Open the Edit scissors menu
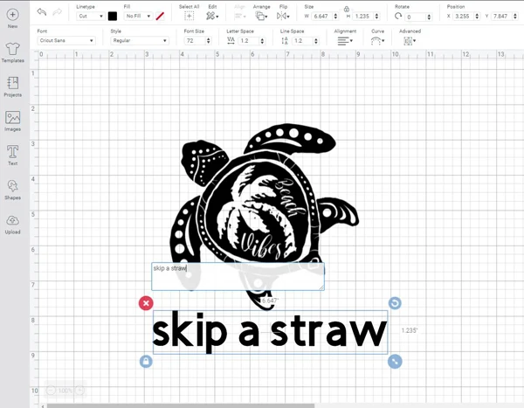 tap(212, 16)
